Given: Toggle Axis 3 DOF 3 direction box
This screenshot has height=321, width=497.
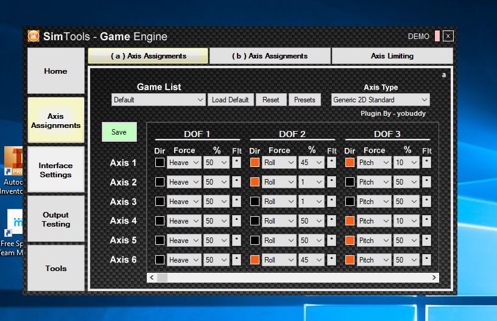Looking at the screenshot, I should 350,202.
